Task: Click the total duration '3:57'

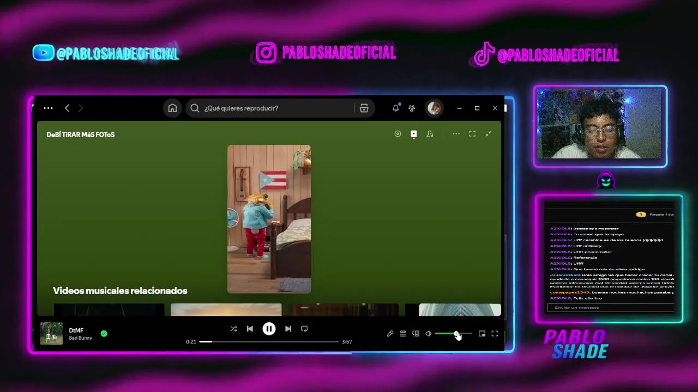Action: tap(347, 342)
